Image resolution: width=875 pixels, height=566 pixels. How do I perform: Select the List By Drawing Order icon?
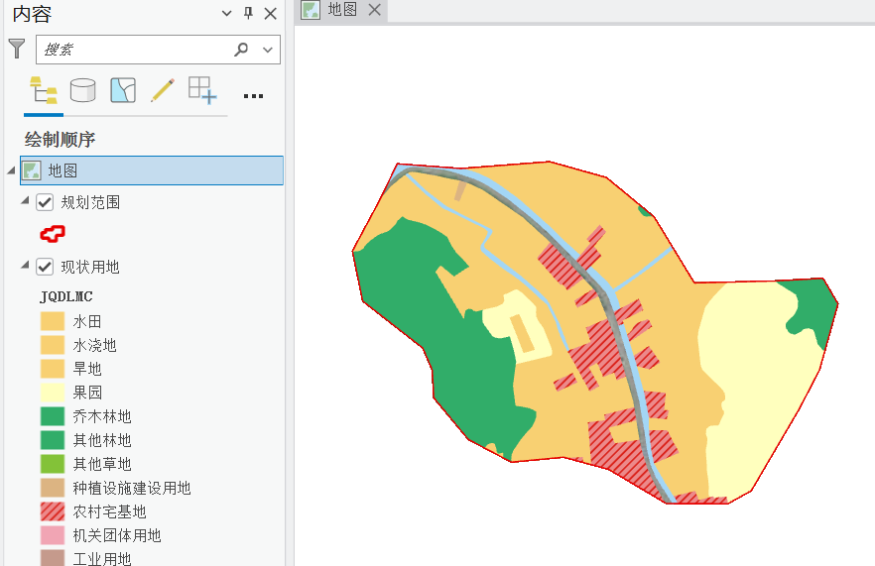coord(44,90)
